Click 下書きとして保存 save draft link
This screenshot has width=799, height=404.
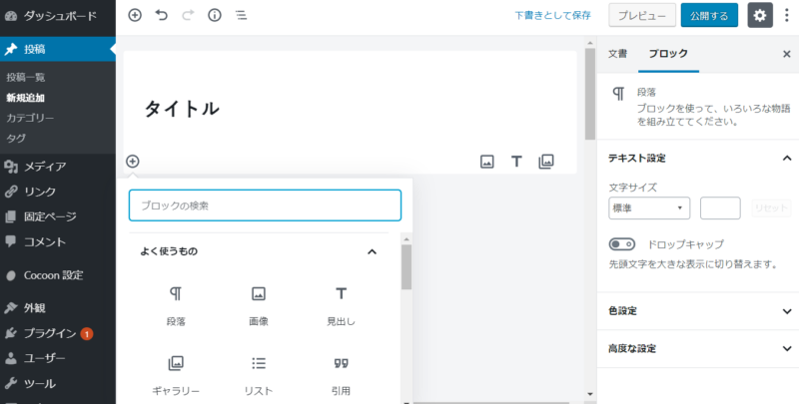[x=553, y=15]
